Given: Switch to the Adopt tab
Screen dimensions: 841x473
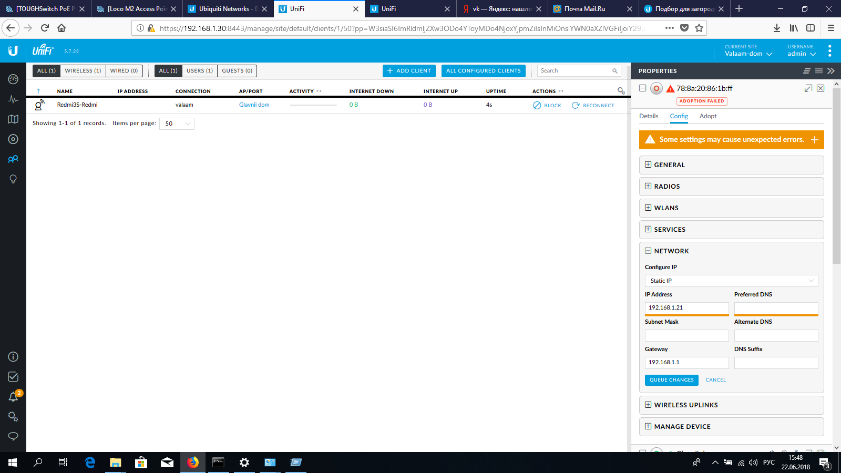Looking at the screenshot, I should (708, 116).
